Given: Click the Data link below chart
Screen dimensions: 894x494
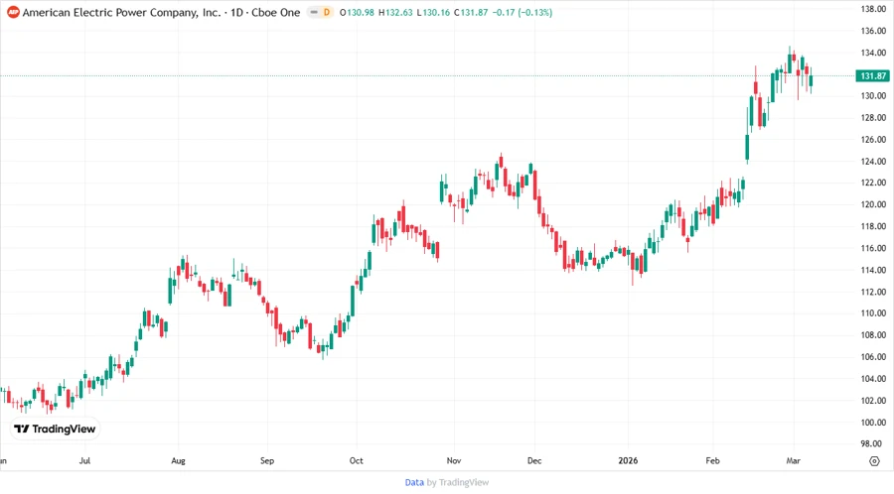Looking at the screenshot, I should [x=414, y=483].
